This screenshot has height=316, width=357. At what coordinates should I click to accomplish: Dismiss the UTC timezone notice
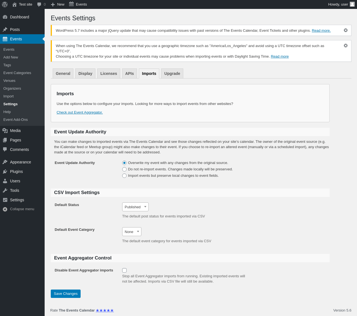(x=346, y=46)
